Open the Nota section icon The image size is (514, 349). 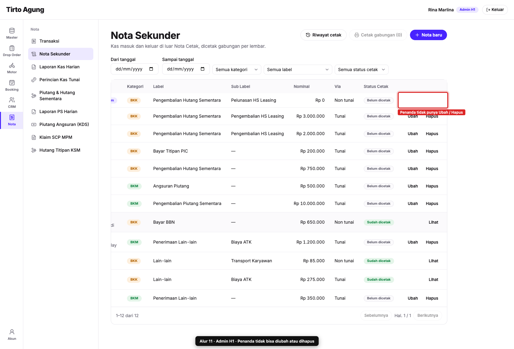click(x=12, y=117)
